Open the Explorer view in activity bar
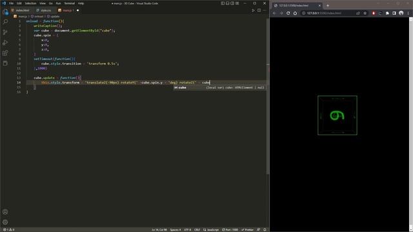413x232 pixels. point(5,12)
